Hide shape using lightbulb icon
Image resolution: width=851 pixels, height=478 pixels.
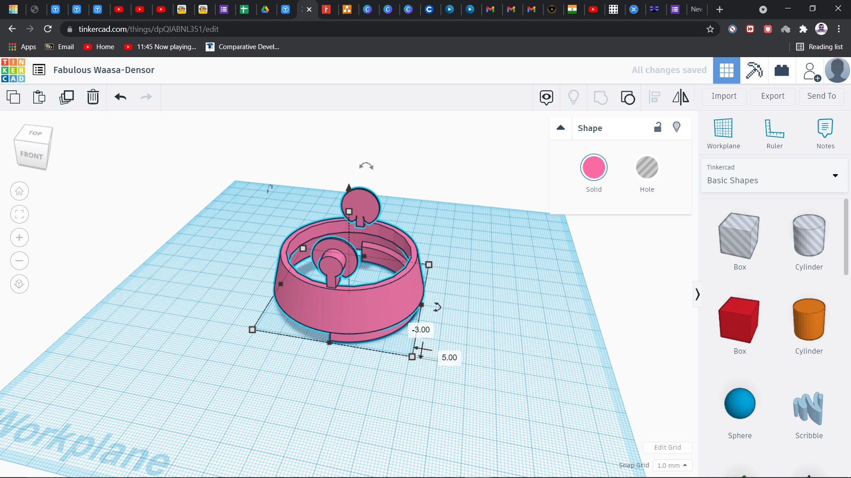[676, 127]
